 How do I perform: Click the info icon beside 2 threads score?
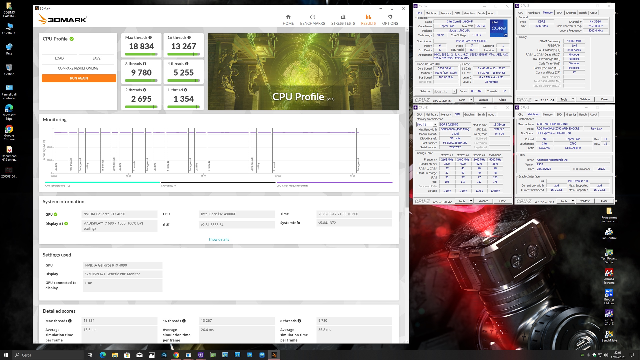click(x=144, y=90)
